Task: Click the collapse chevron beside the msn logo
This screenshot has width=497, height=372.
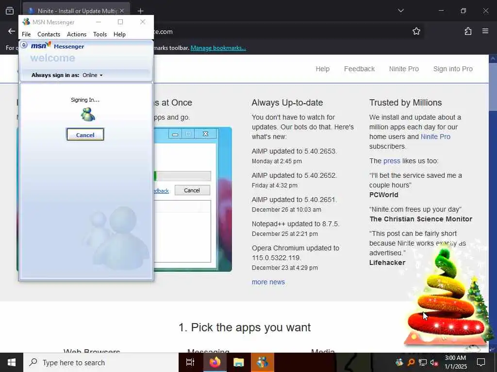Action: [24, 45]
